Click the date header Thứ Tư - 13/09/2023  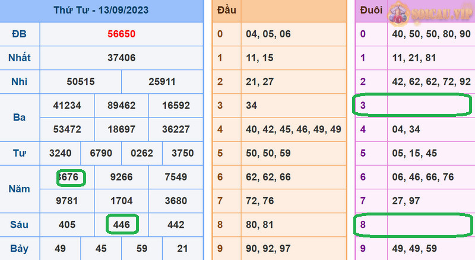point(101,11)
